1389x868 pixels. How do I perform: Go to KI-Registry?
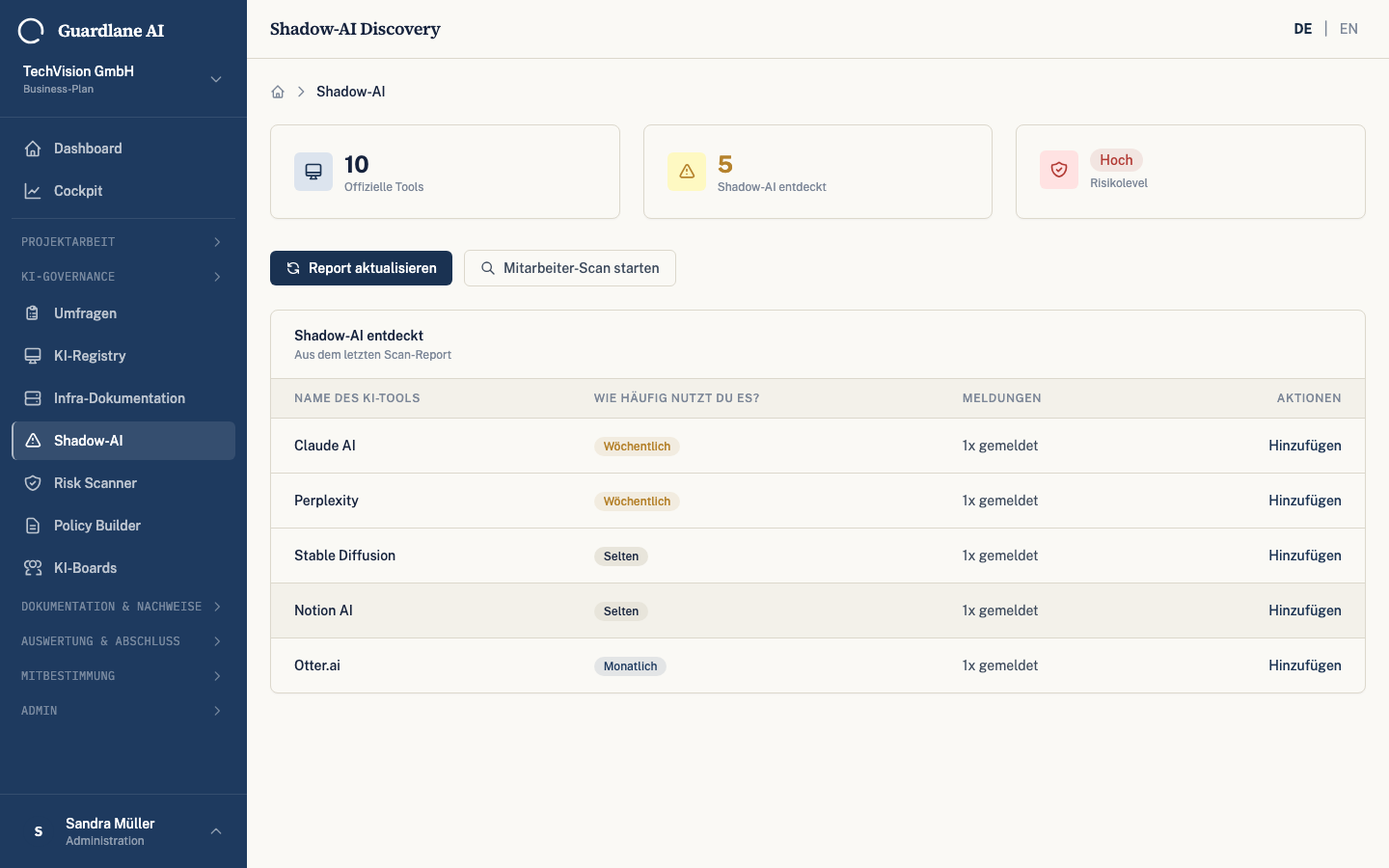(x=123, y=356)
